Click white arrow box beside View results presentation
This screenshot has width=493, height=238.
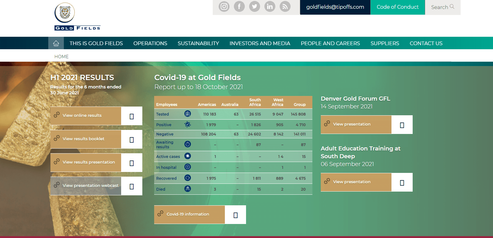coord(132,163)
